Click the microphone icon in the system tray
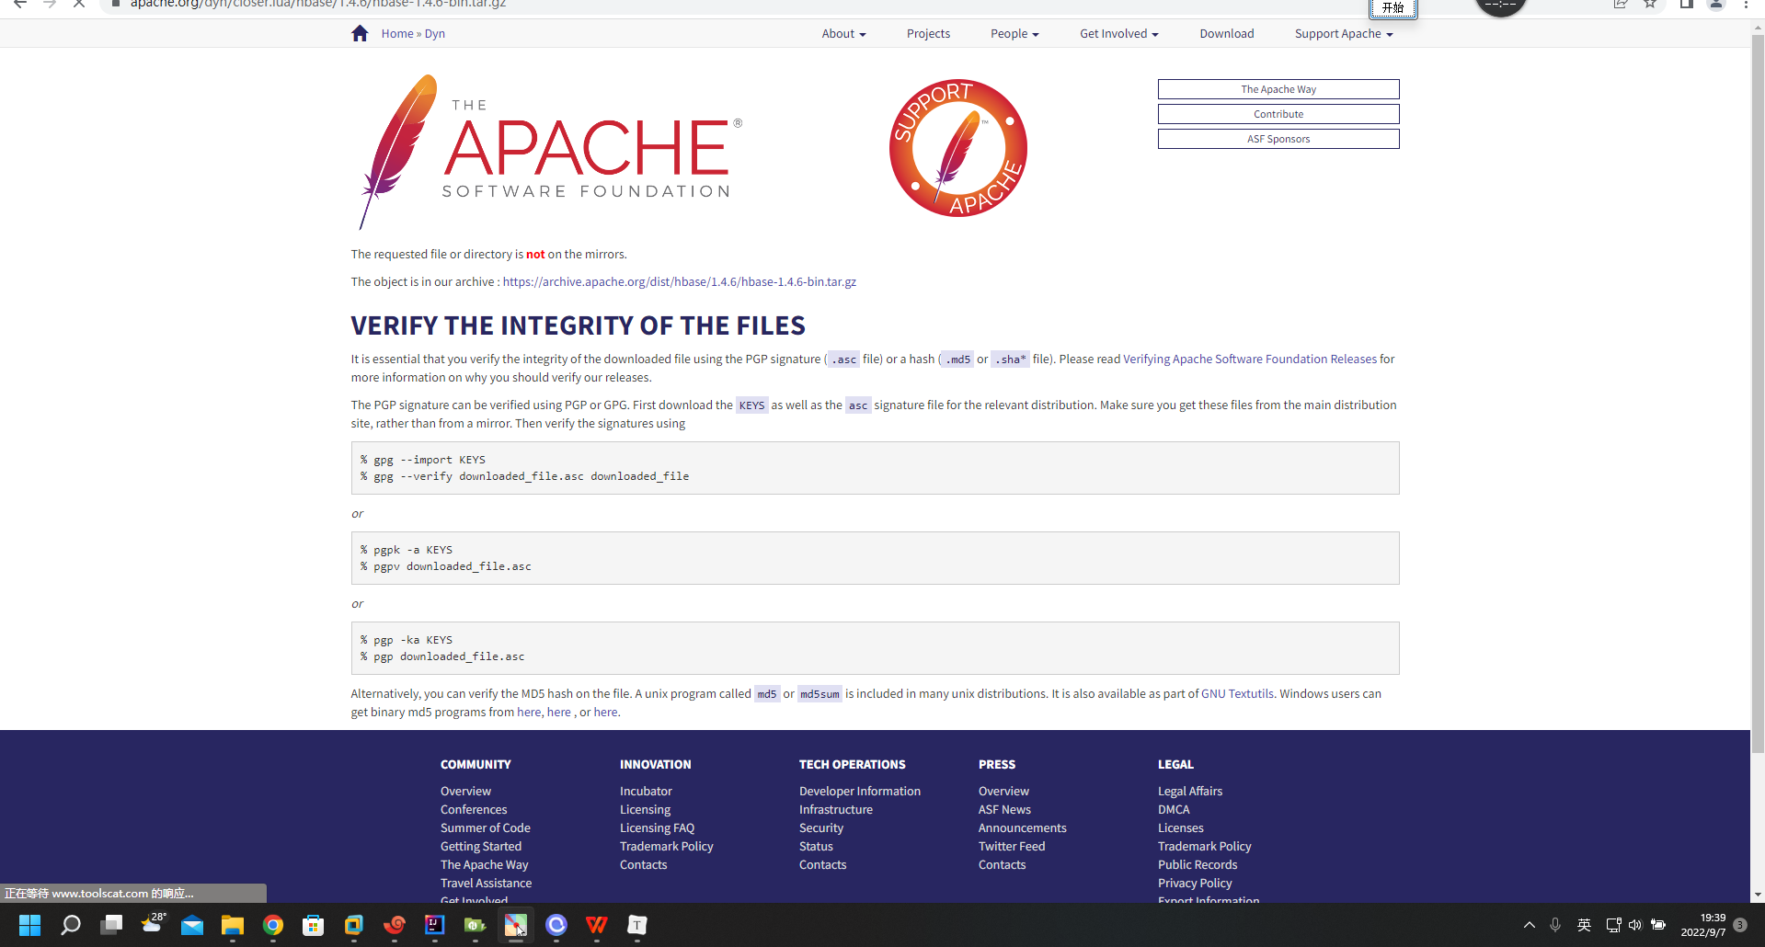 1555,925
